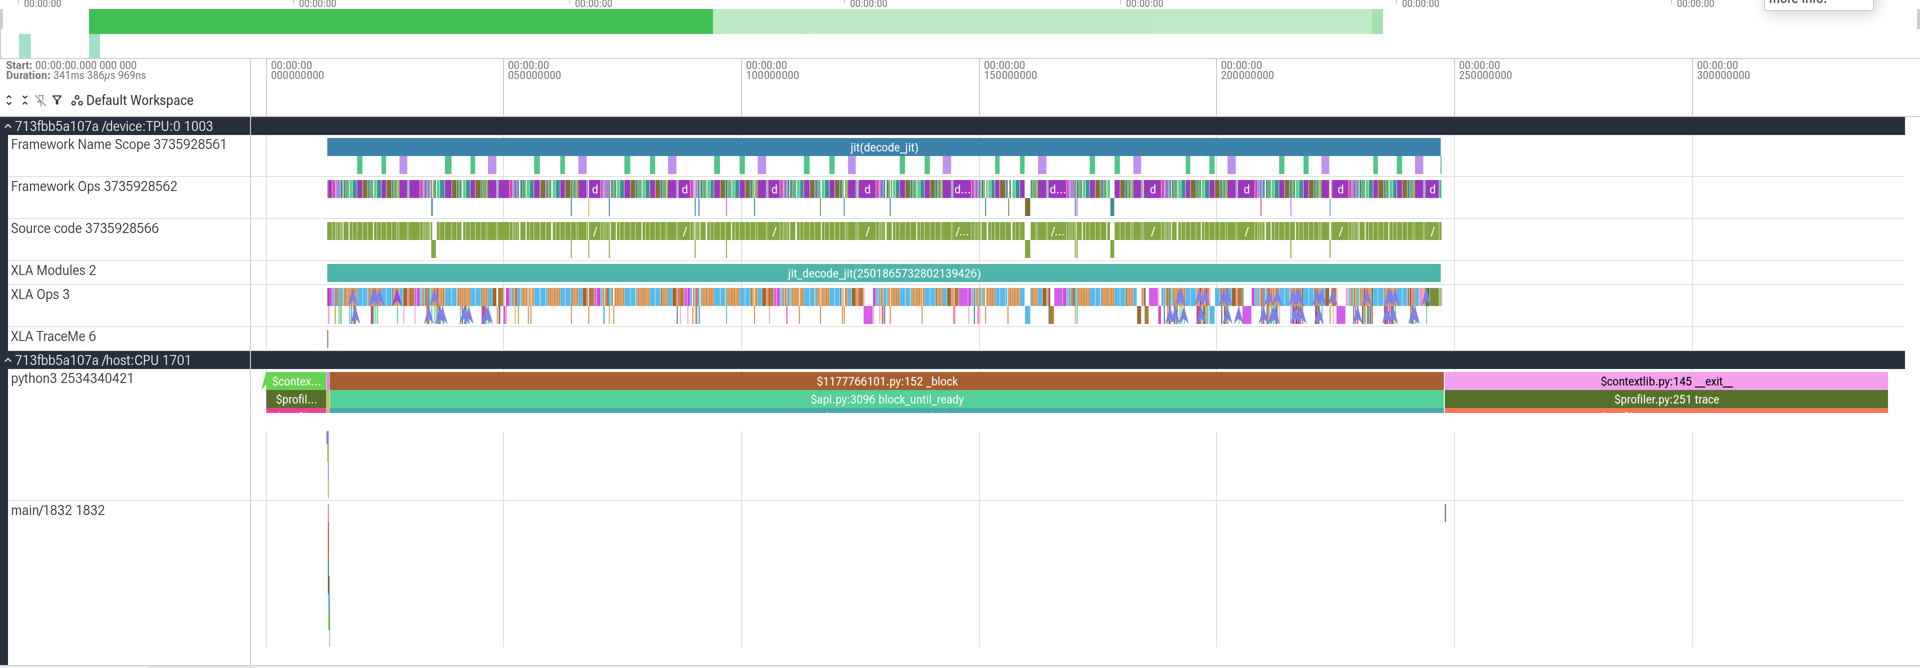Click the jit(decode_jit) slice

(883, 147)
